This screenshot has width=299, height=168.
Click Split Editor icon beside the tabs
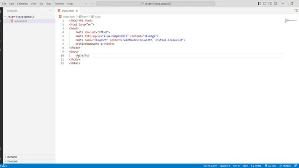click(x=296, y=11)
